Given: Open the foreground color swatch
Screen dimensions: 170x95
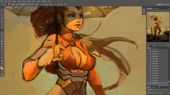Looking at the screenshot, I should 1,68.
